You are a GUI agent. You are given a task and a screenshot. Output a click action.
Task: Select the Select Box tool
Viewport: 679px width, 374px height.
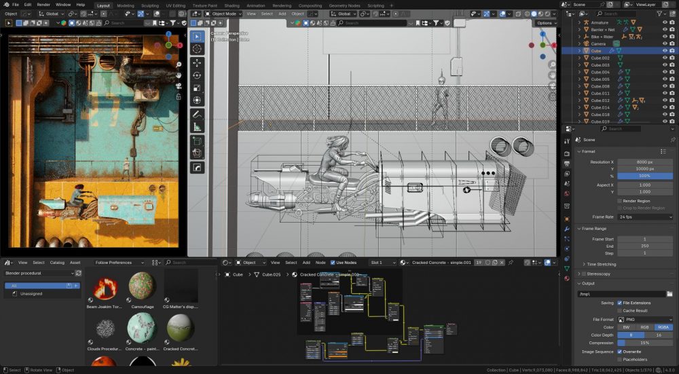click(x=197, y=37)
